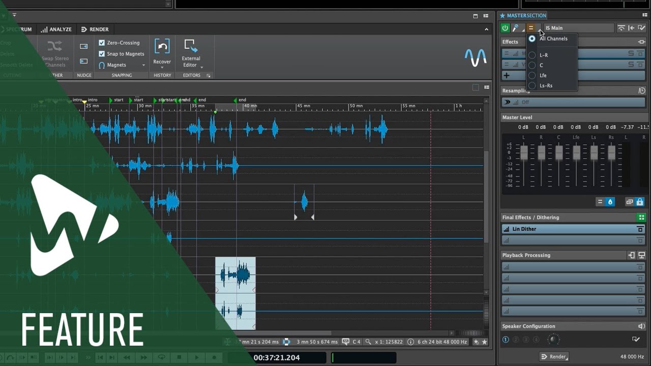Open the Lin Dither effect slot

click(x=573, y=229)
